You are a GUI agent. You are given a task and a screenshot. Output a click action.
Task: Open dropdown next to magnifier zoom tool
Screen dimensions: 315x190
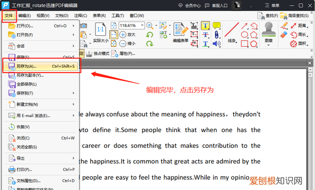click(x=156, y=26)
